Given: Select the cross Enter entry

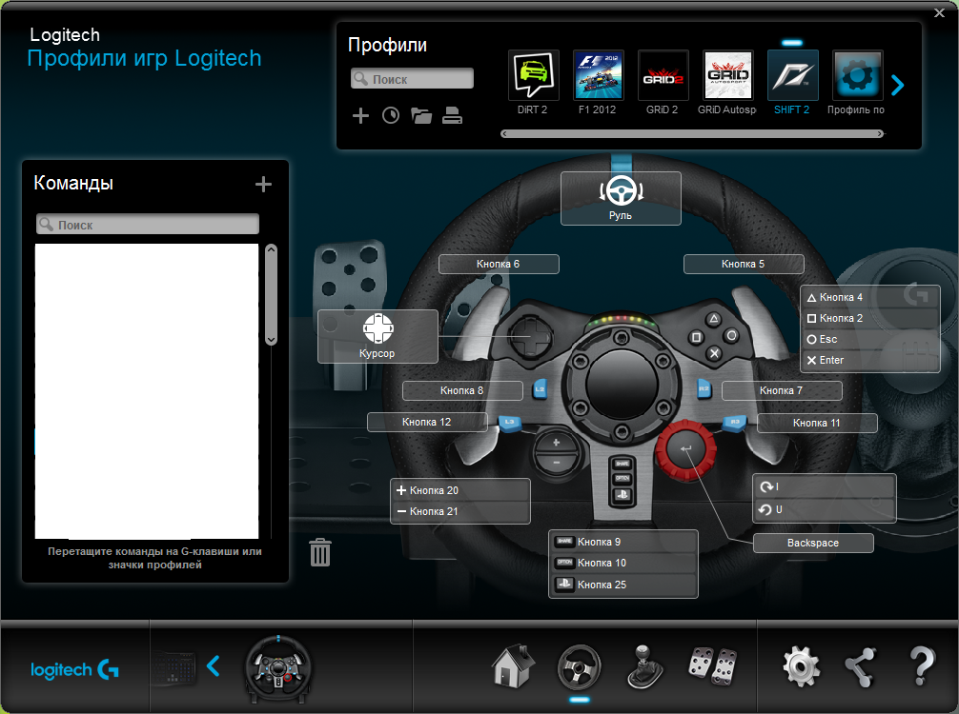Looking at the screenshot, I should 869,361.
